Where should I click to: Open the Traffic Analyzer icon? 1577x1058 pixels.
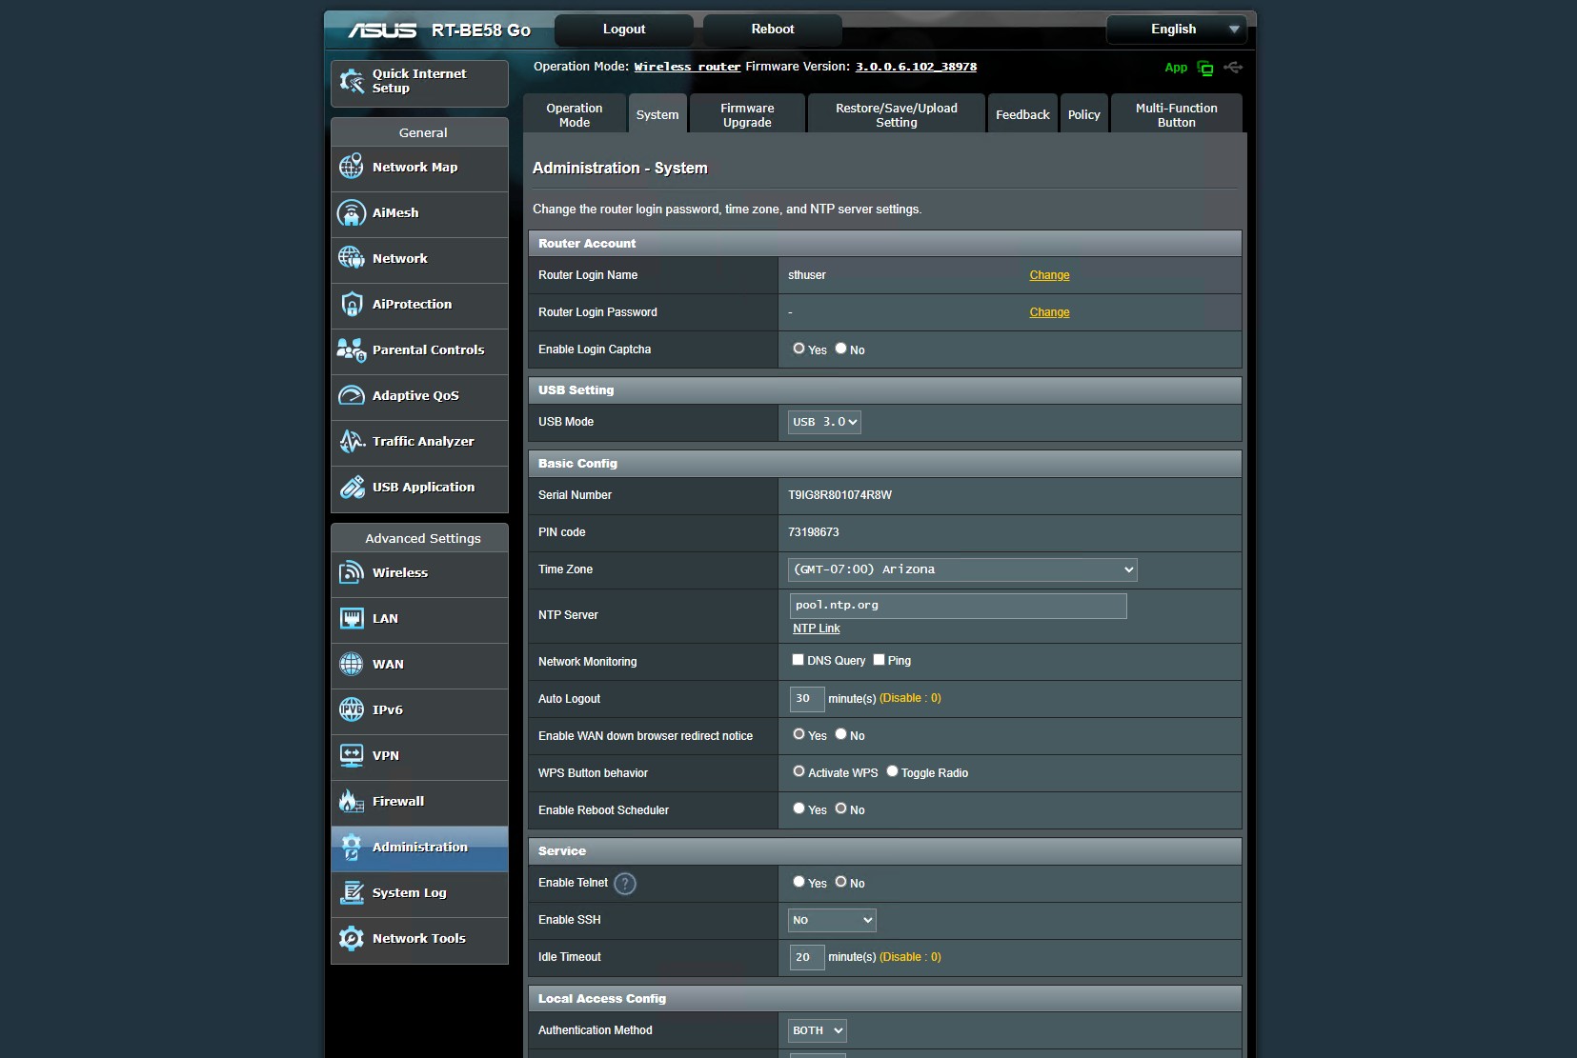click(x=352, y=442)
